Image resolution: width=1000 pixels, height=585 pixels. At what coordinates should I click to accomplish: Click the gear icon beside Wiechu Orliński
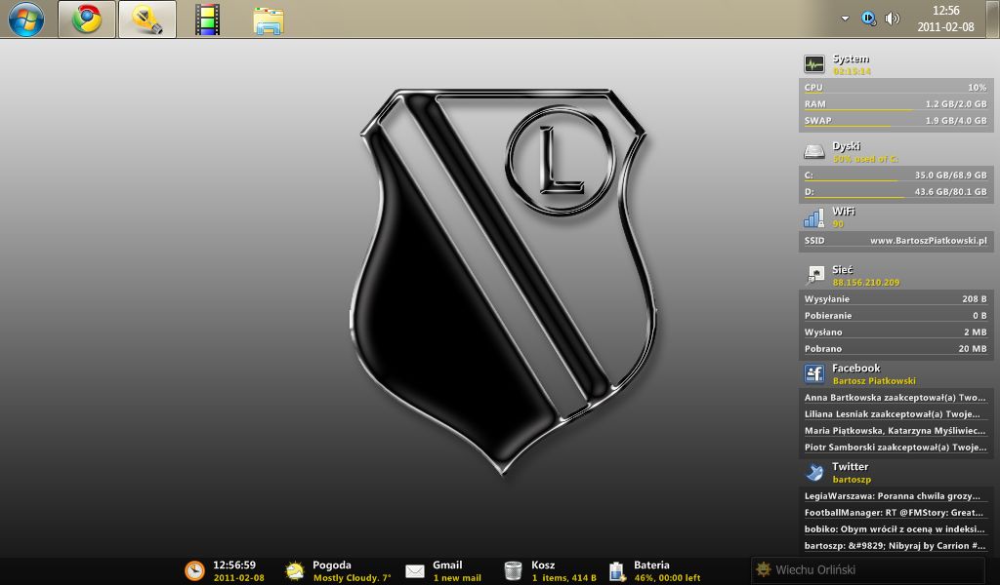(764, 569)
